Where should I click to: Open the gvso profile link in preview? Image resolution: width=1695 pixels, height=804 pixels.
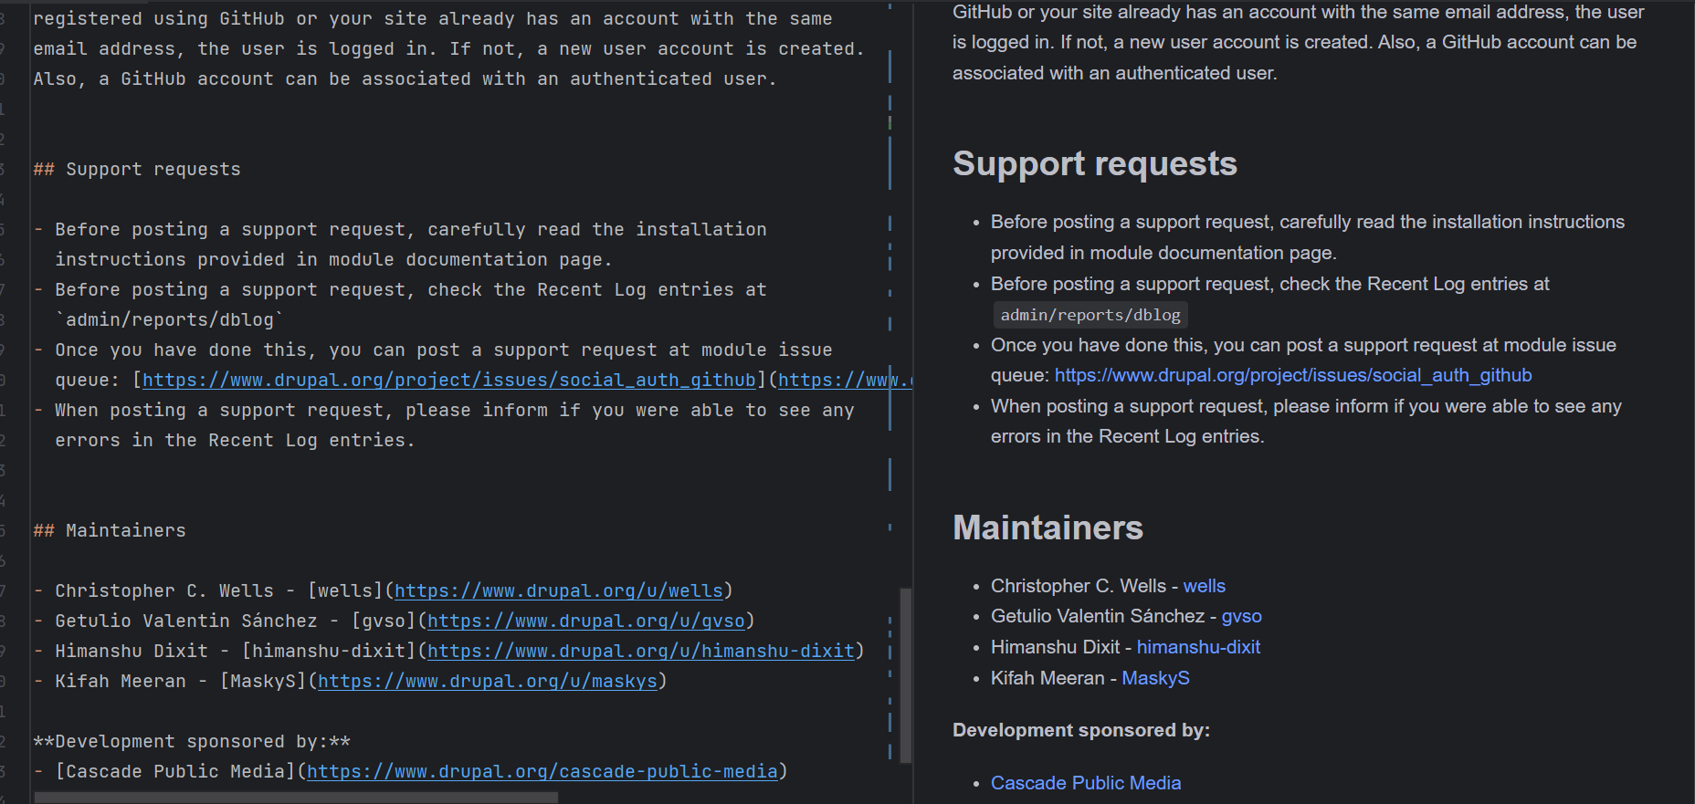coord(1241,616)
